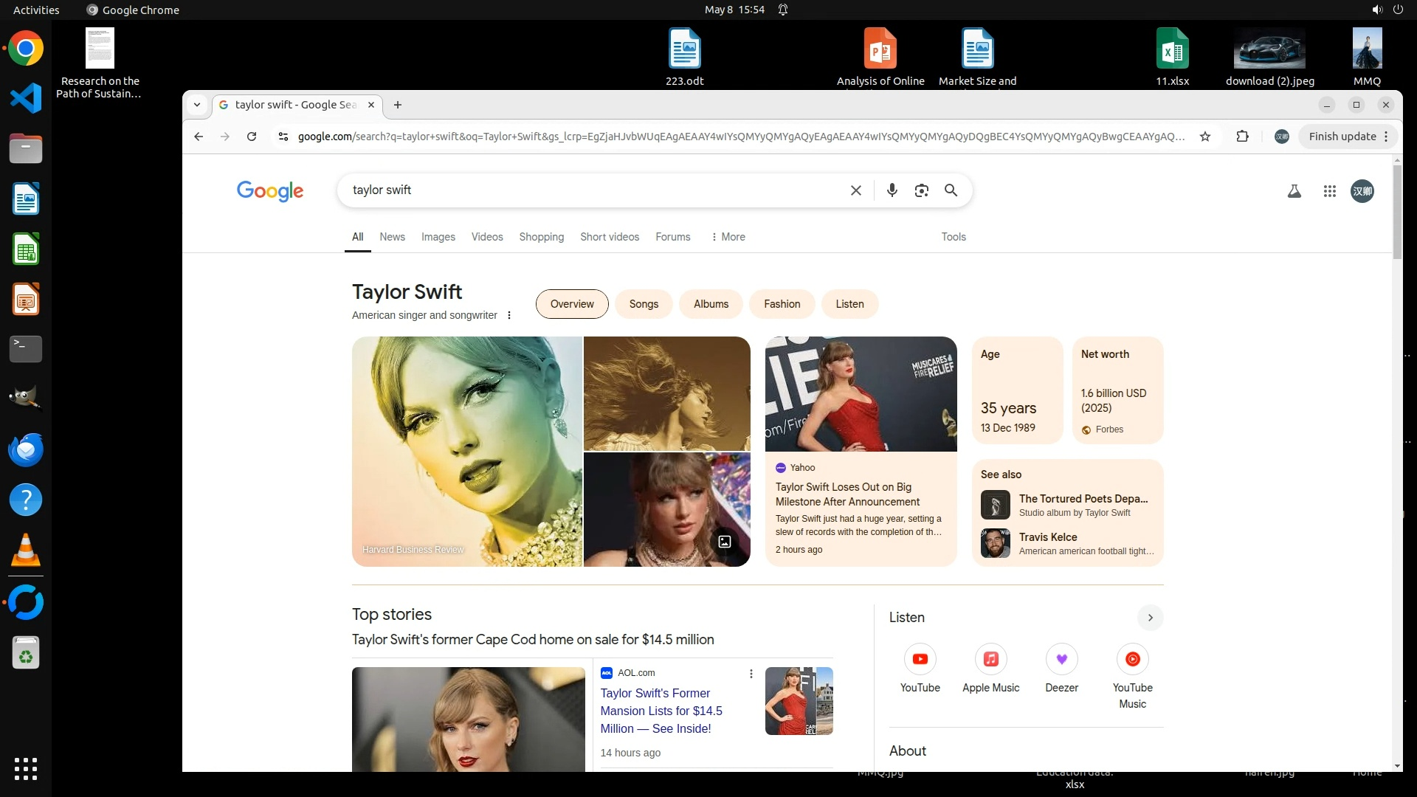Screen dimensions: 1417x797
Task: Open Search Labs flask icon
Action: (x=1294, y=191)
